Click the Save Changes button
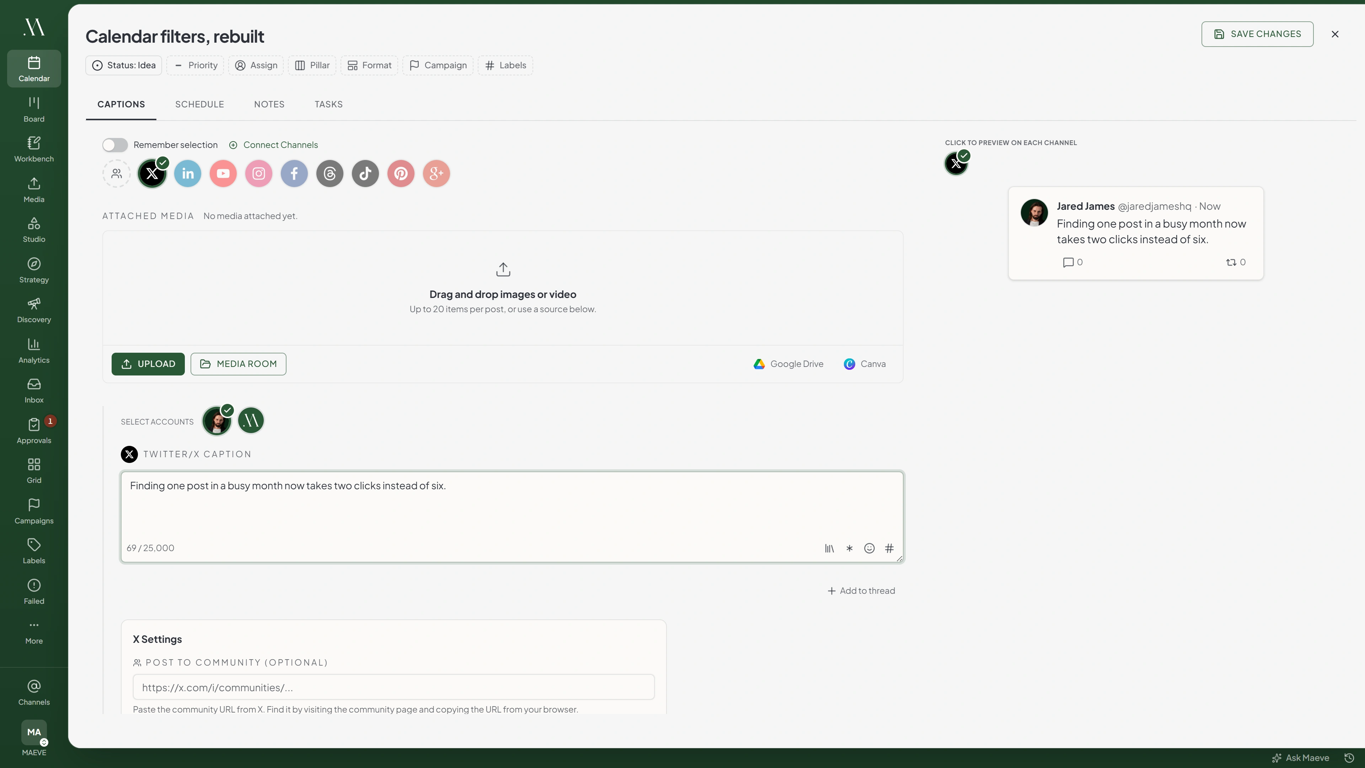 click(1257, 34)
